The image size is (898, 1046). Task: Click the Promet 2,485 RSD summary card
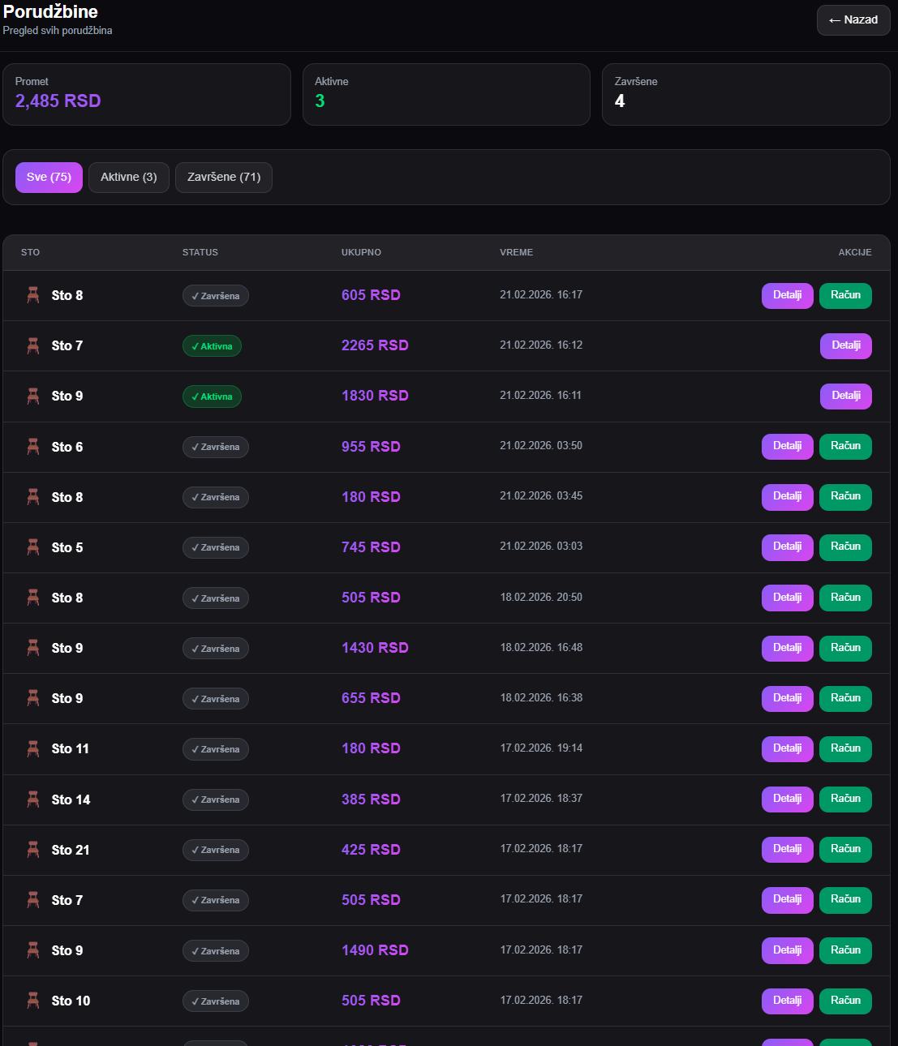[147, 95]
